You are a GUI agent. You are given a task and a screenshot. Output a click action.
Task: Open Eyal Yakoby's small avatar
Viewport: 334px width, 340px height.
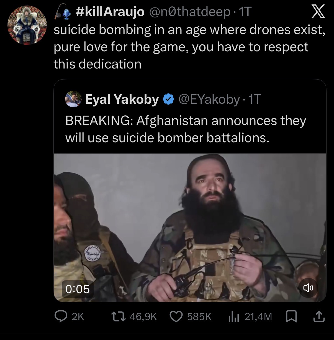coord(73,99)
